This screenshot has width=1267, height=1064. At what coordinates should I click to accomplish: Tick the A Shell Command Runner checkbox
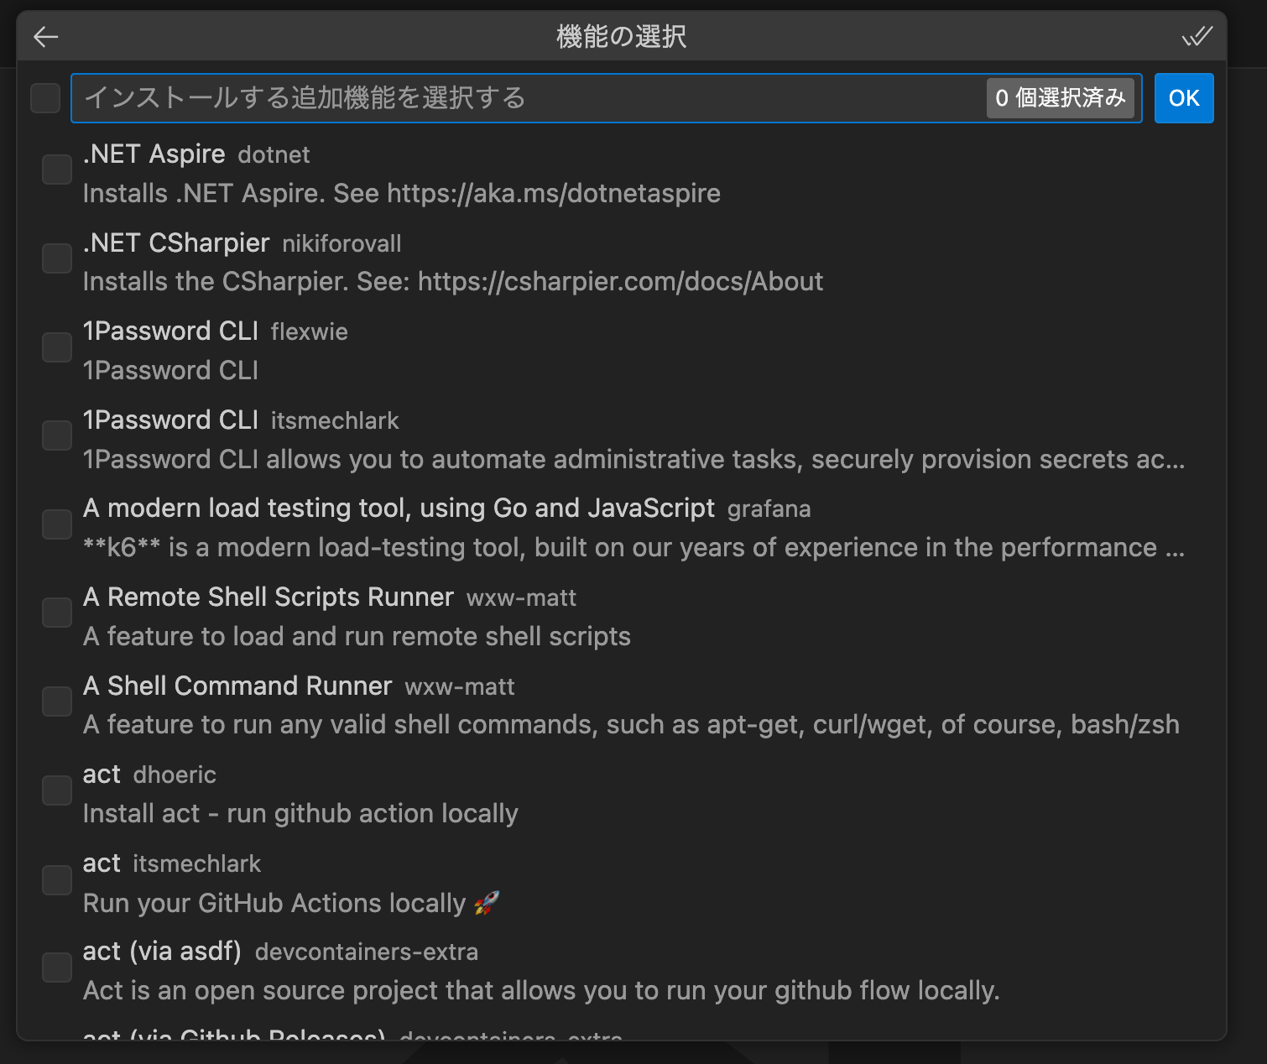point(57,702)
